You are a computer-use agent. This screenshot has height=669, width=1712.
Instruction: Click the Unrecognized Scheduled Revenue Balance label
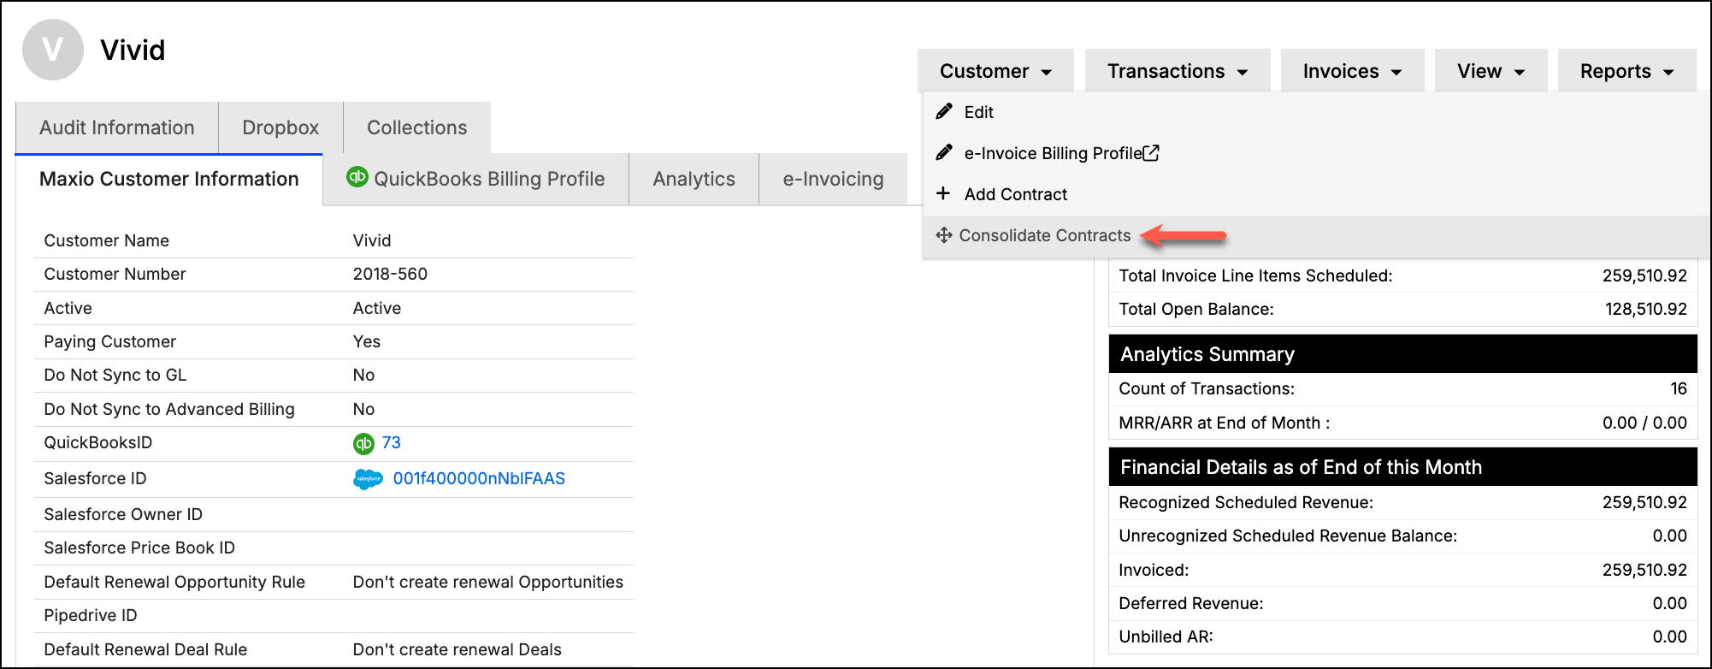click(x=1288, y=536)
